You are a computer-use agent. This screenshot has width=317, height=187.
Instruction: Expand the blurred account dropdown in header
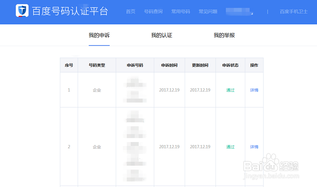tap(239, 11)
